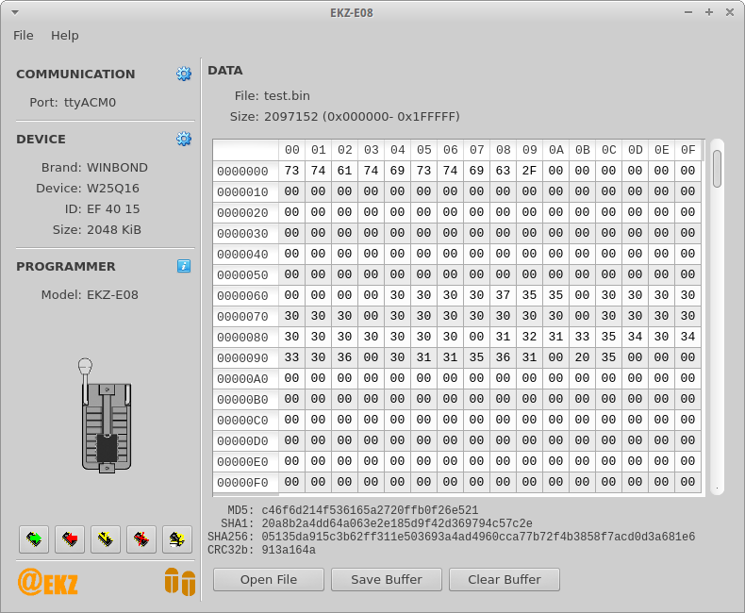The width and height of the screenshot is (745, 613).
Task: Click the detect chip question-mark button
Action: 177,539
